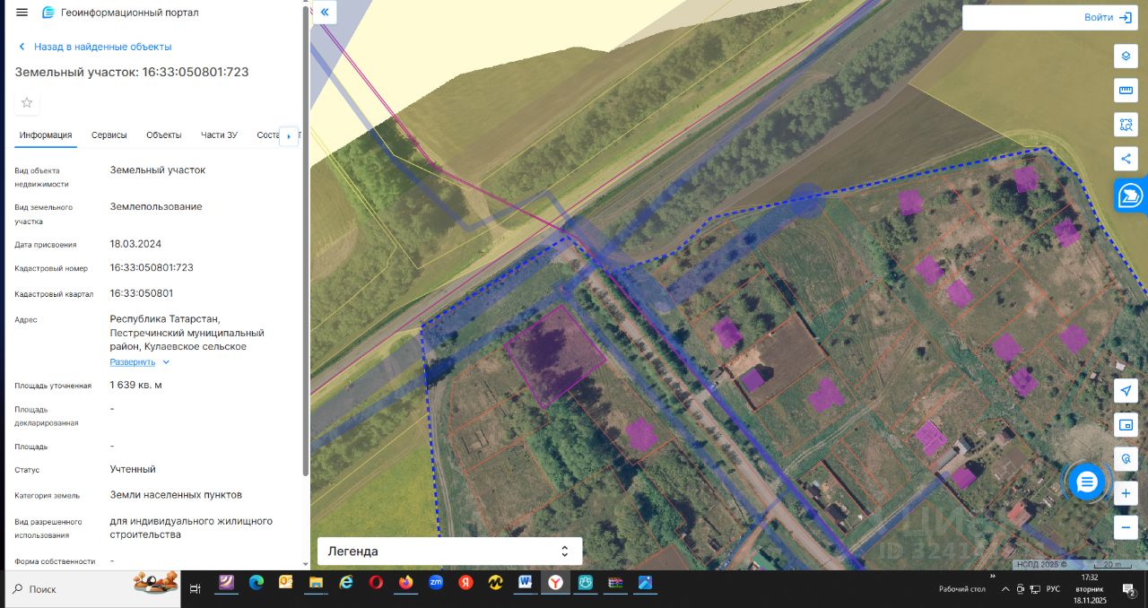Screen dimensions: 1148x608
Task: Select cadastral number 16:33:050801:723 value
Action: [152, 267]
